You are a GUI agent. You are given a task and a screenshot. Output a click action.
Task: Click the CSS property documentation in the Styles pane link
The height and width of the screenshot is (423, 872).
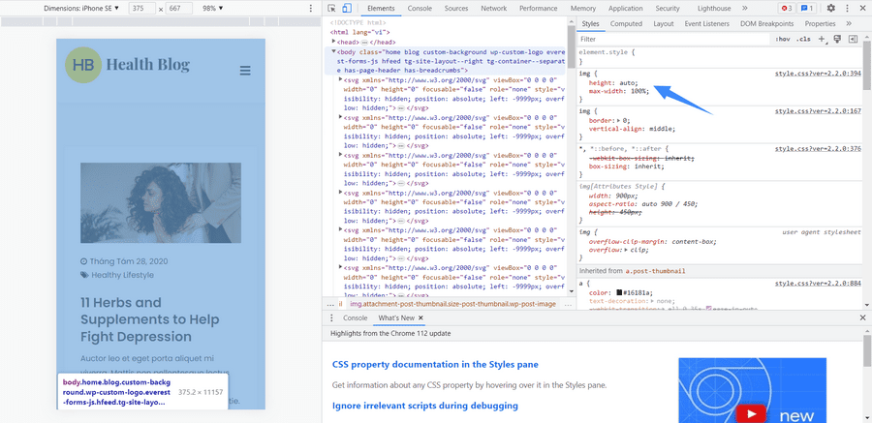click(435, 365)
